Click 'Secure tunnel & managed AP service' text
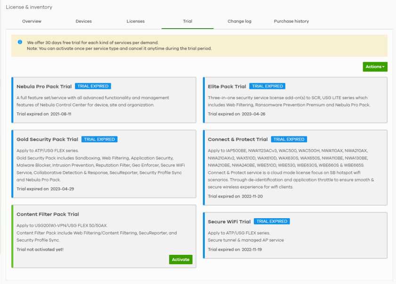 (x=246, y=240)
